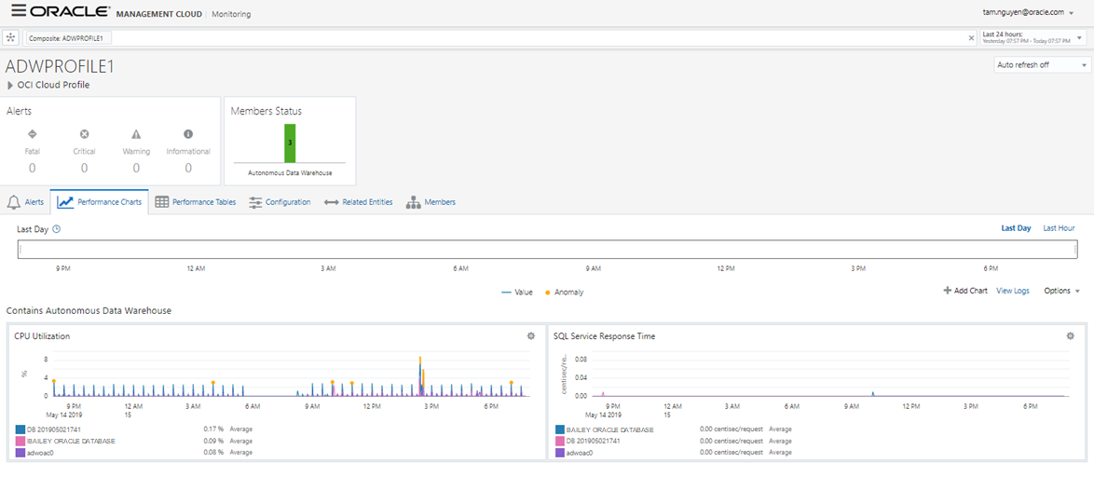1094x477 pixels.
Task: Select the Last Hour link
Action: pos(1059,228)
